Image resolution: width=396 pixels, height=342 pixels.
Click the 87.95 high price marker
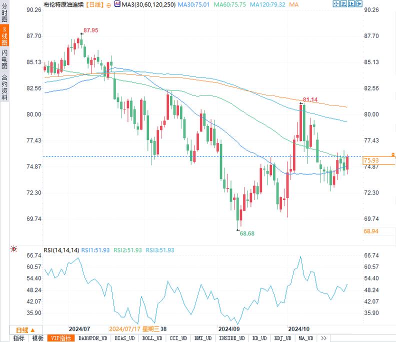pos(90,30)
